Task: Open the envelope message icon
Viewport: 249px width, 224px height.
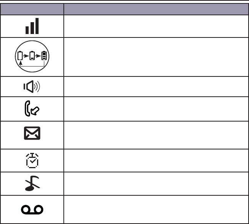Action: [x=32, y=133]
